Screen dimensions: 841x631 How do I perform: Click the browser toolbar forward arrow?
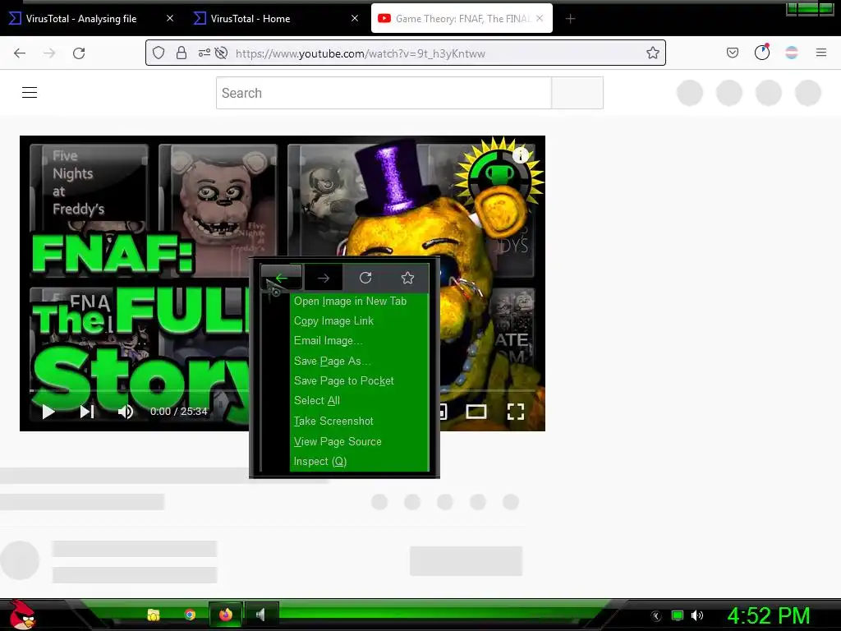coord(49,53)
